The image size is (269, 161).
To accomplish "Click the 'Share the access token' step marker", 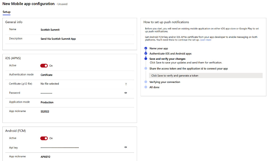I will (146, 69).
